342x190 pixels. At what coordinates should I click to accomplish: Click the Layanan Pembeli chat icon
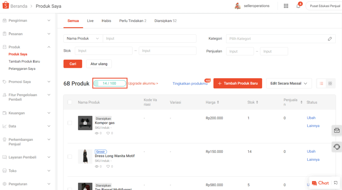pos(4,157)
